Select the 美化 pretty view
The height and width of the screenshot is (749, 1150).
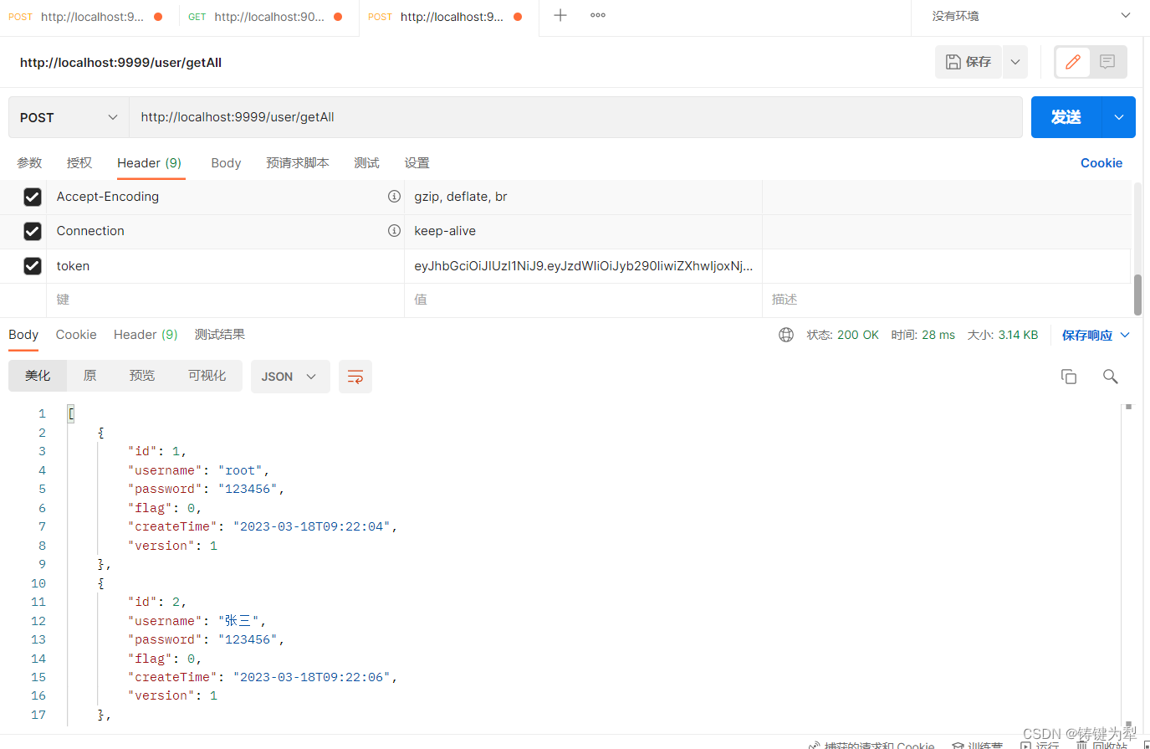(38, 376)
